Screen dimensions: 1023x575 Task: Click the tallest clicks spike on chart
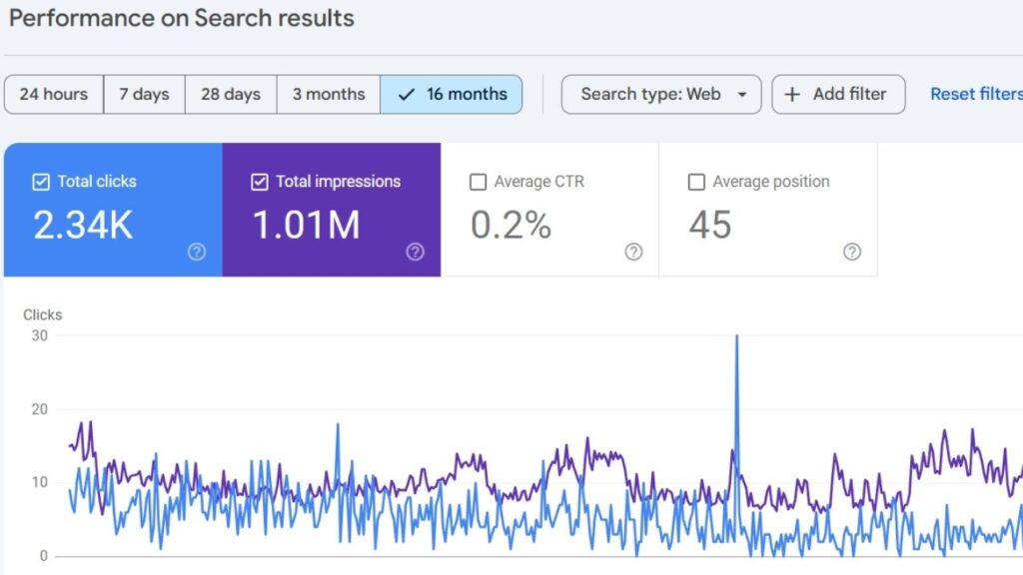click(737, 339)
